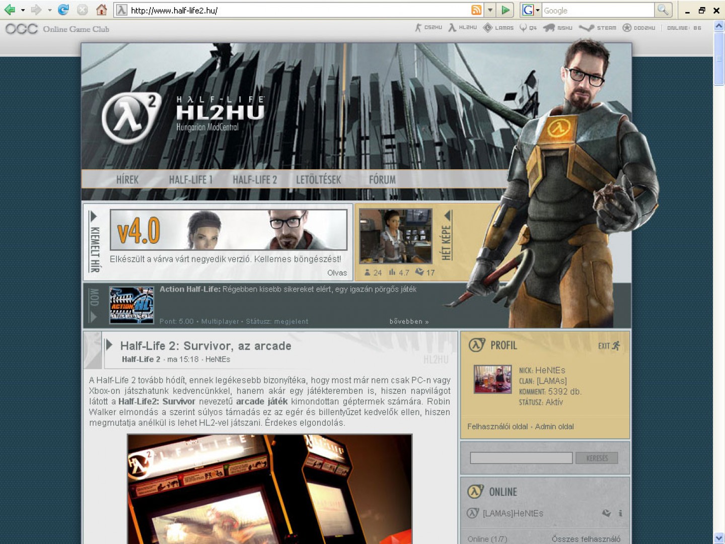Click the browser Forward arrow
The image size is (725, 544).
36,10
